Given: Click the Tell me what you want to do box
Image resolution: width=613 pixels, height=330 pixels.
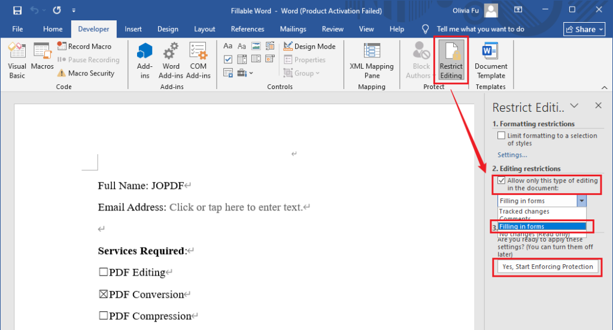Looking at the screenshot, I should coord(481,29).
